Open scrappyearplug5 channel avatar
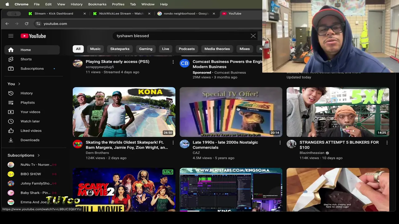The image size is (399, 224). [x=78, y=63]
